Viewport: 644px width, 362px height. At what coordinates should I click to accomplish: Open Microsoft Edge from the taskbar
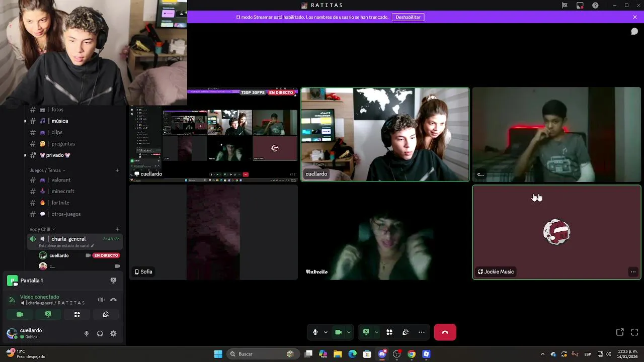pos(353,354)
